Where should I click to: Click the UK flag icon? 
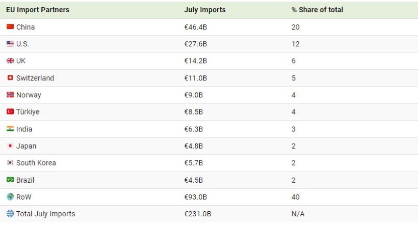[x=10, y=61]
